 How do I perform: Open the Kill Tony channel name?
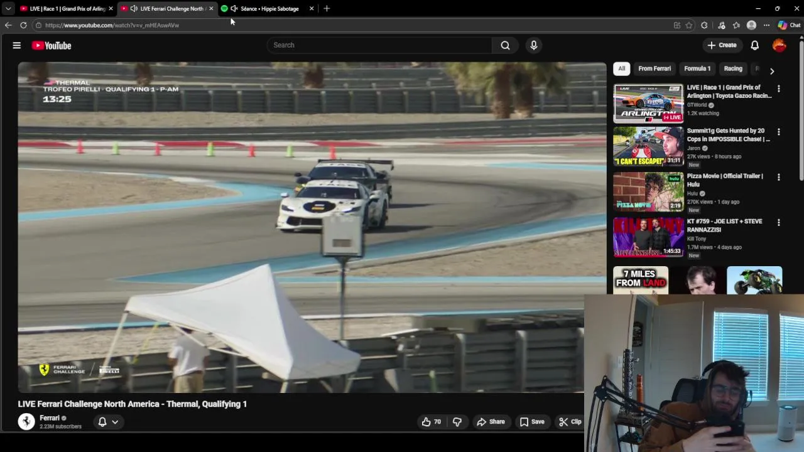click(x=697, y=239)
